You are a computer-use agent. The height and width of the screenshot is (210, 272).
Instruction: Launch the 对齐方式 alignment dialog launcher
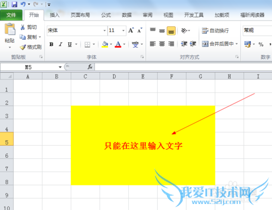[x=237, y=57]
